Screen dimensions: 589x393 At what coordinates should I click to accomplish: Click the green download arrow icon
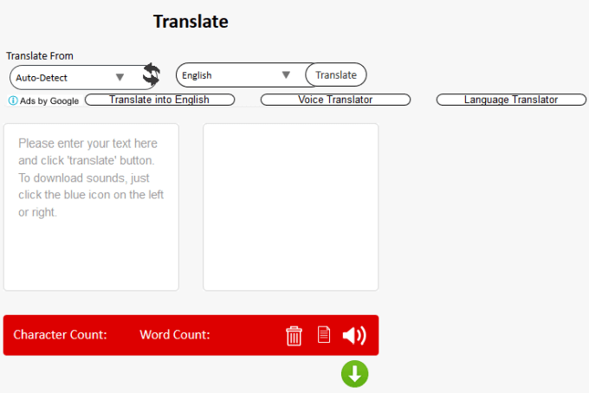tap(354, 374)
